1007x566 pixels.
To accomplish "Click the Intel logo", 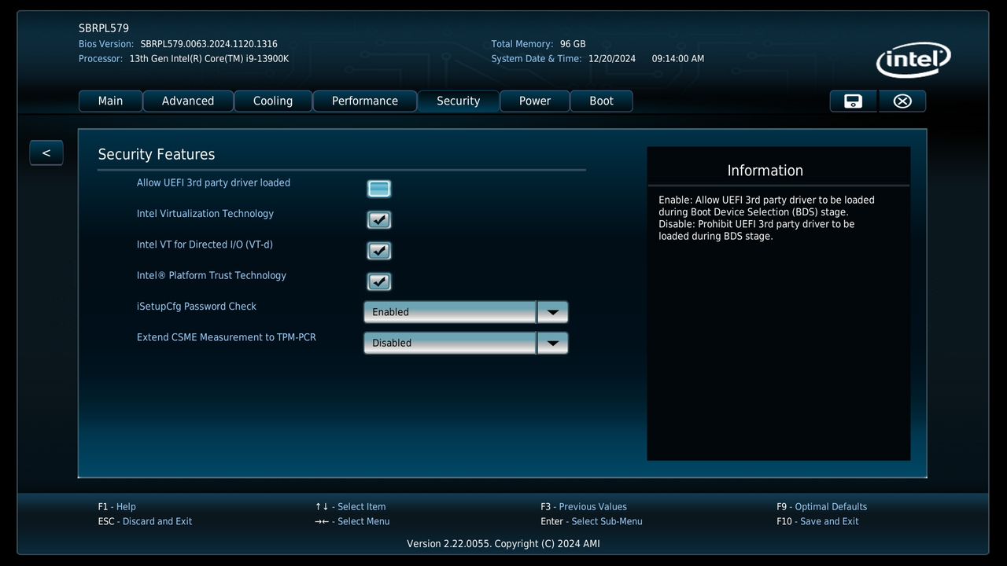I will [913, 60].
